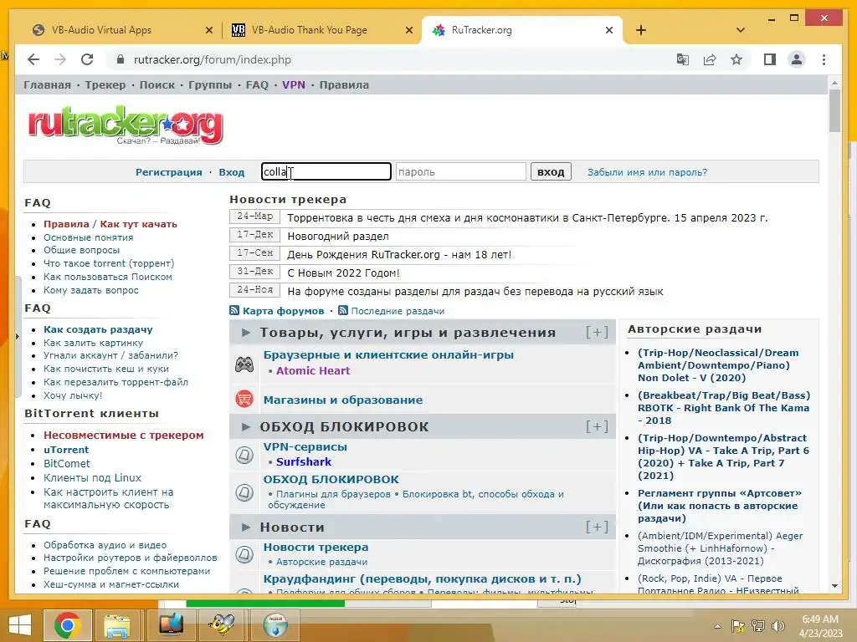Open the volume speaker tray icon

(777, 626)
